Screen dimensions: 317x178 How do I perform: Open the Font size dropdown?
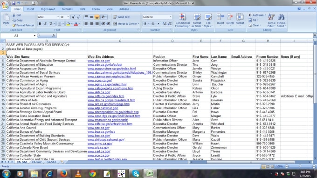[68, 17]
